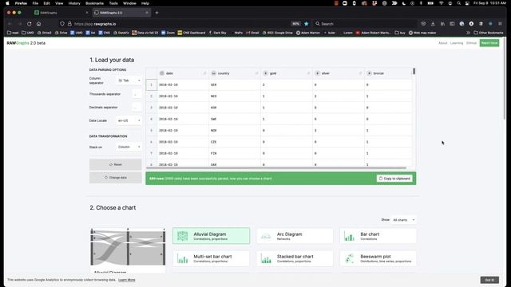Open the Date Locale dropdown

[x=129, y=120]
